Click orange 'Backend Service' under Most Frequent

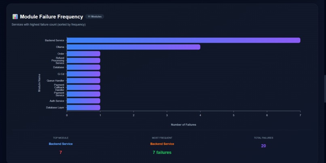coord(162,144)
